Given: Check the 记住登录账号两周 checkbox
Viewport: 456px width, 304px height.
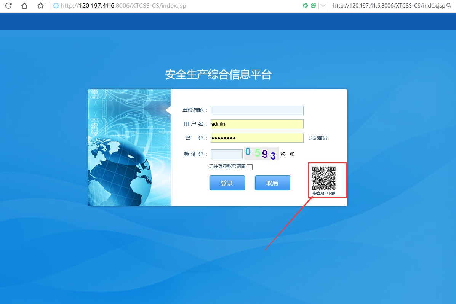Looking at the screenshot, I should pyautogui.click(x=250, y=167).
